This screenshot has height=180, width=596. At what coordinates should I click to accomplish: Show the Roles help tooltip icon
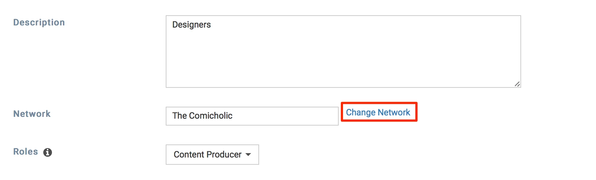[48, 152]
